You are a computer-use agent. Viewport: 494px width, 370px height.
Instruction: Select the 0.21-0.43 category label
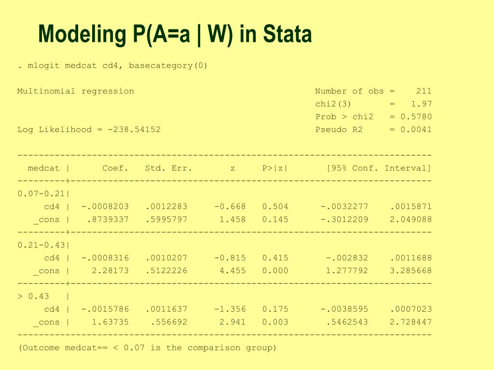tap(41, 245)
